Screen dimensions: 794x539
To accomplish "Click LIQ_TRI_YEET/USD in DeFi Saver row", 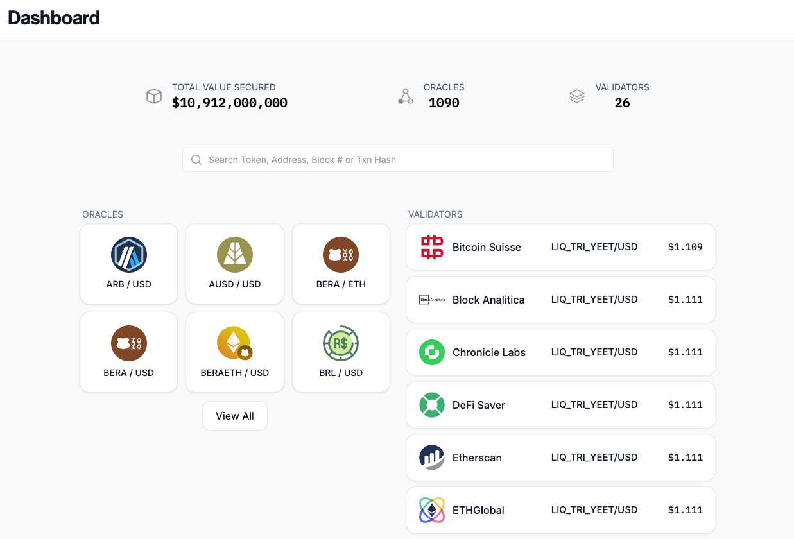I will [x=594, y=404].
